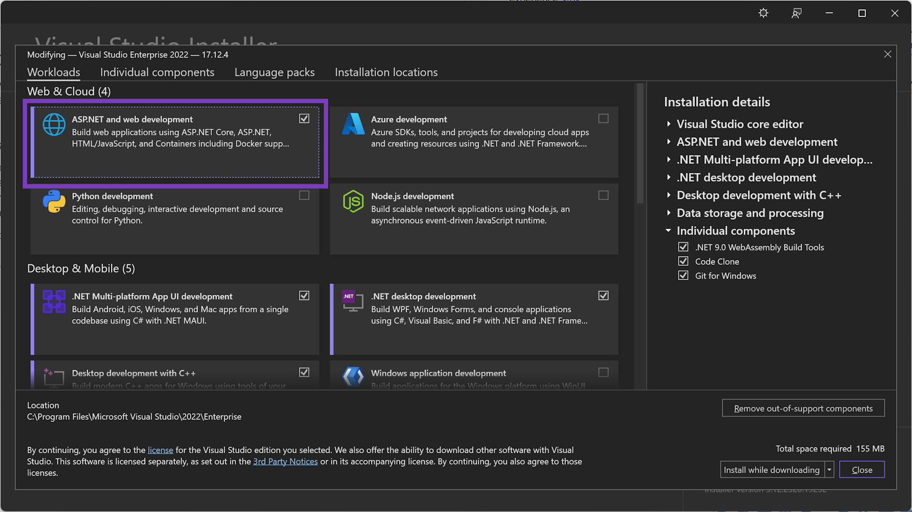
Task: Check Windows application development workload
Action: [x=603, y=372]
